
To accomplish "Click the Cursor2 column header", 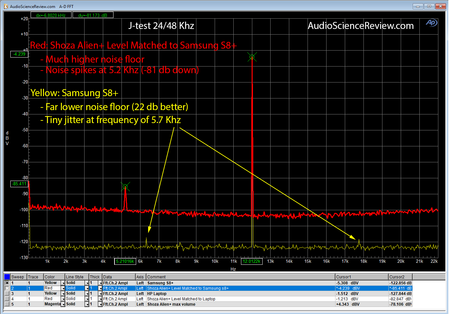I will pos(400,277).
